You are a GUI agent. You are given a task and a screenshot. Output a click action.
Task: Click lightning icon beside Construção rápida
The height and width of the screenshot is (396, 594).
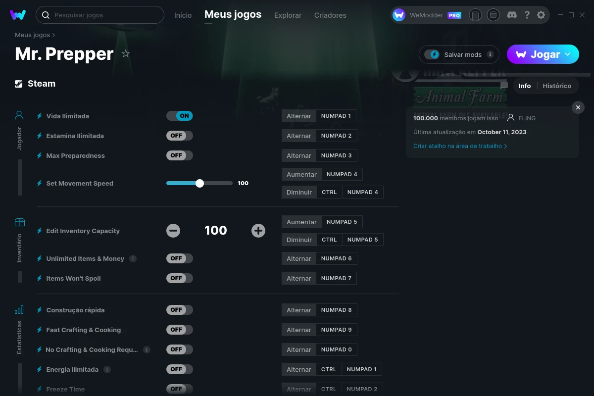tap(40, 310)
